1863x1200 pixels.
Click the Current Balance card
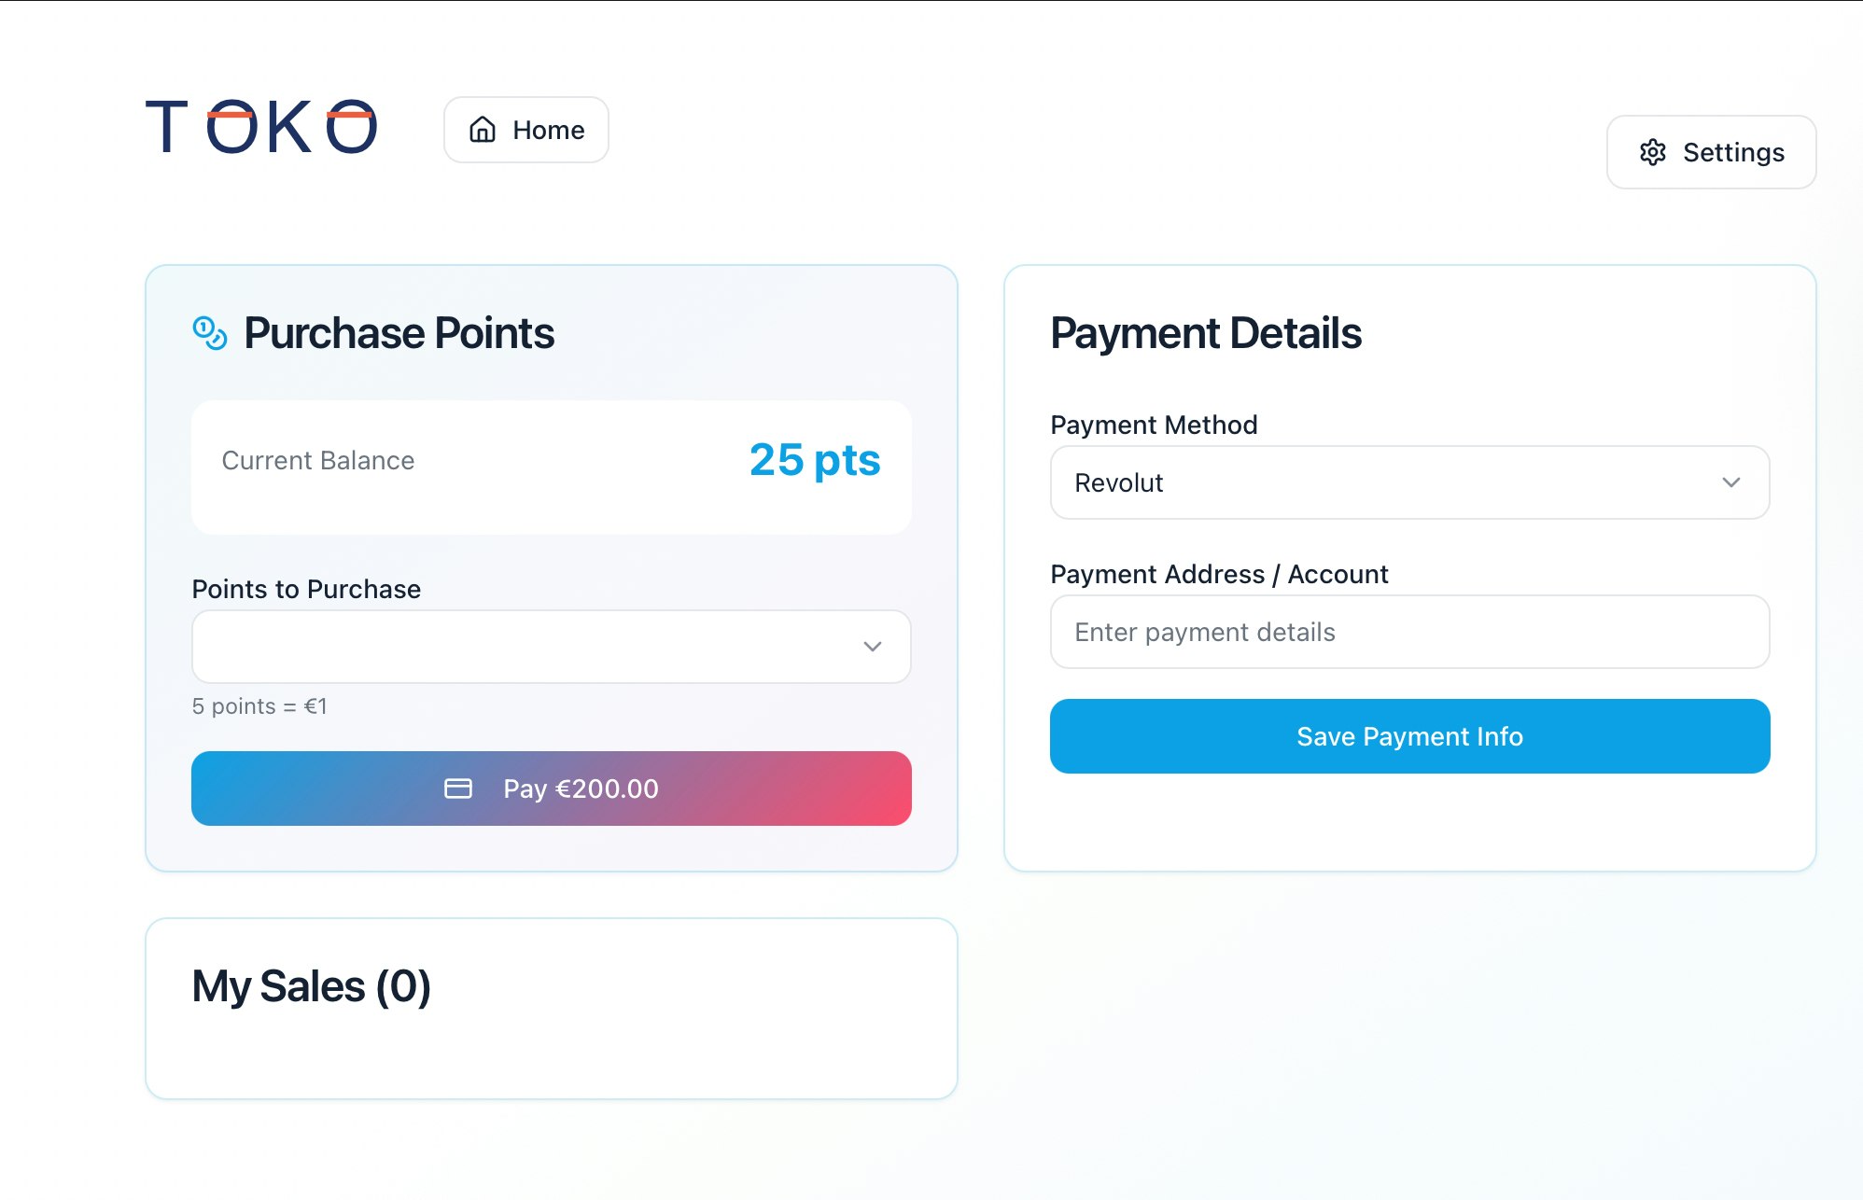tap(551, 465)
